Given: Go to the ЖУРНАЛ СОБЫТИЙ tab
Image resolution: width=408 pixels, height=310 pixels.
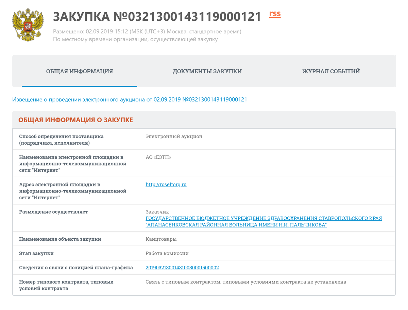Looking at the screenshot, I should [331, 71].
